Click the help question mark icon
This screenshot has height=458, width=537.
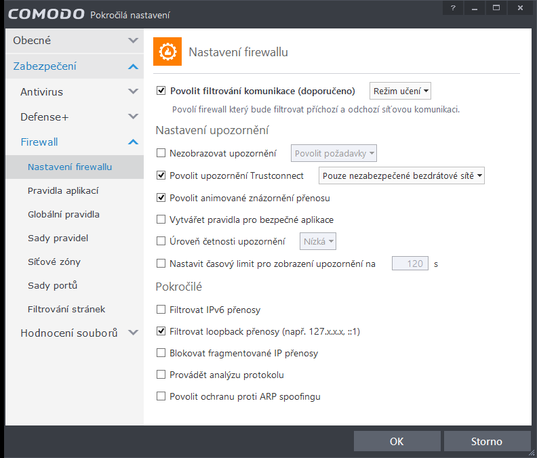pyautogui.click(x=452, y=8)
